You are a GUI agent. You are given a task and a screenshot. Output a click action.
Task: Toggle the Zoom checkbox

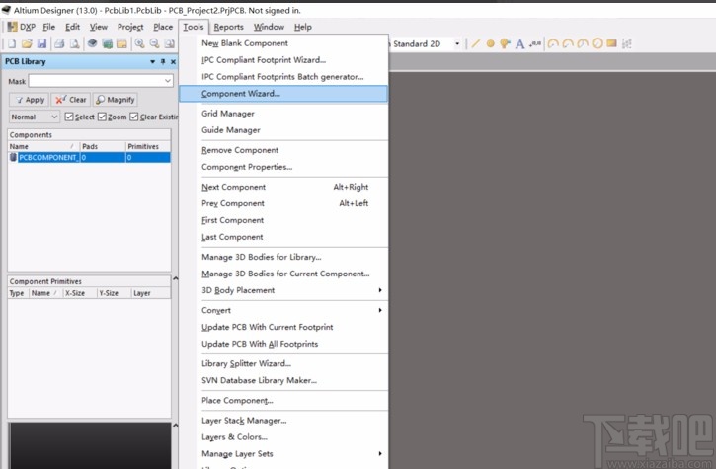click(x=102, y=117)
